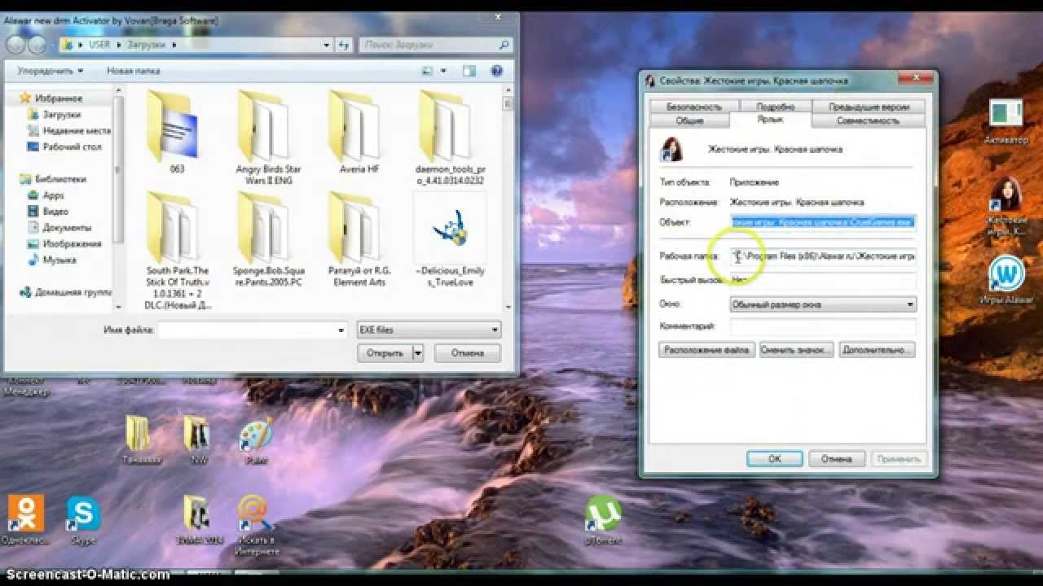Image resolution: width=1043 pixels, height=586 pixels.
Task: Open the view options dropdown arrow
Action: [x=444, y=71]
